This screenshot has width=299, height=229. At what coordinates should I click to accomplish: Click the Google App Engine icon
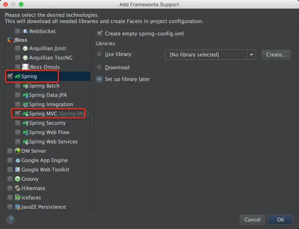[17, 160]
